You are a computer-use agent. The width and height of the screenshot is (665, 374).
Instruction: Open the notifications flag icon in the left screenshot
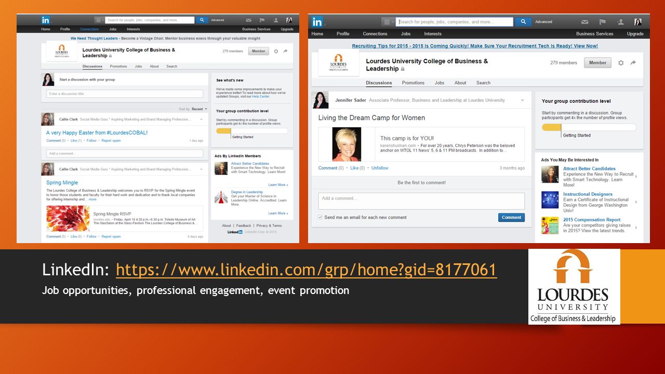[x=261, y=20]
